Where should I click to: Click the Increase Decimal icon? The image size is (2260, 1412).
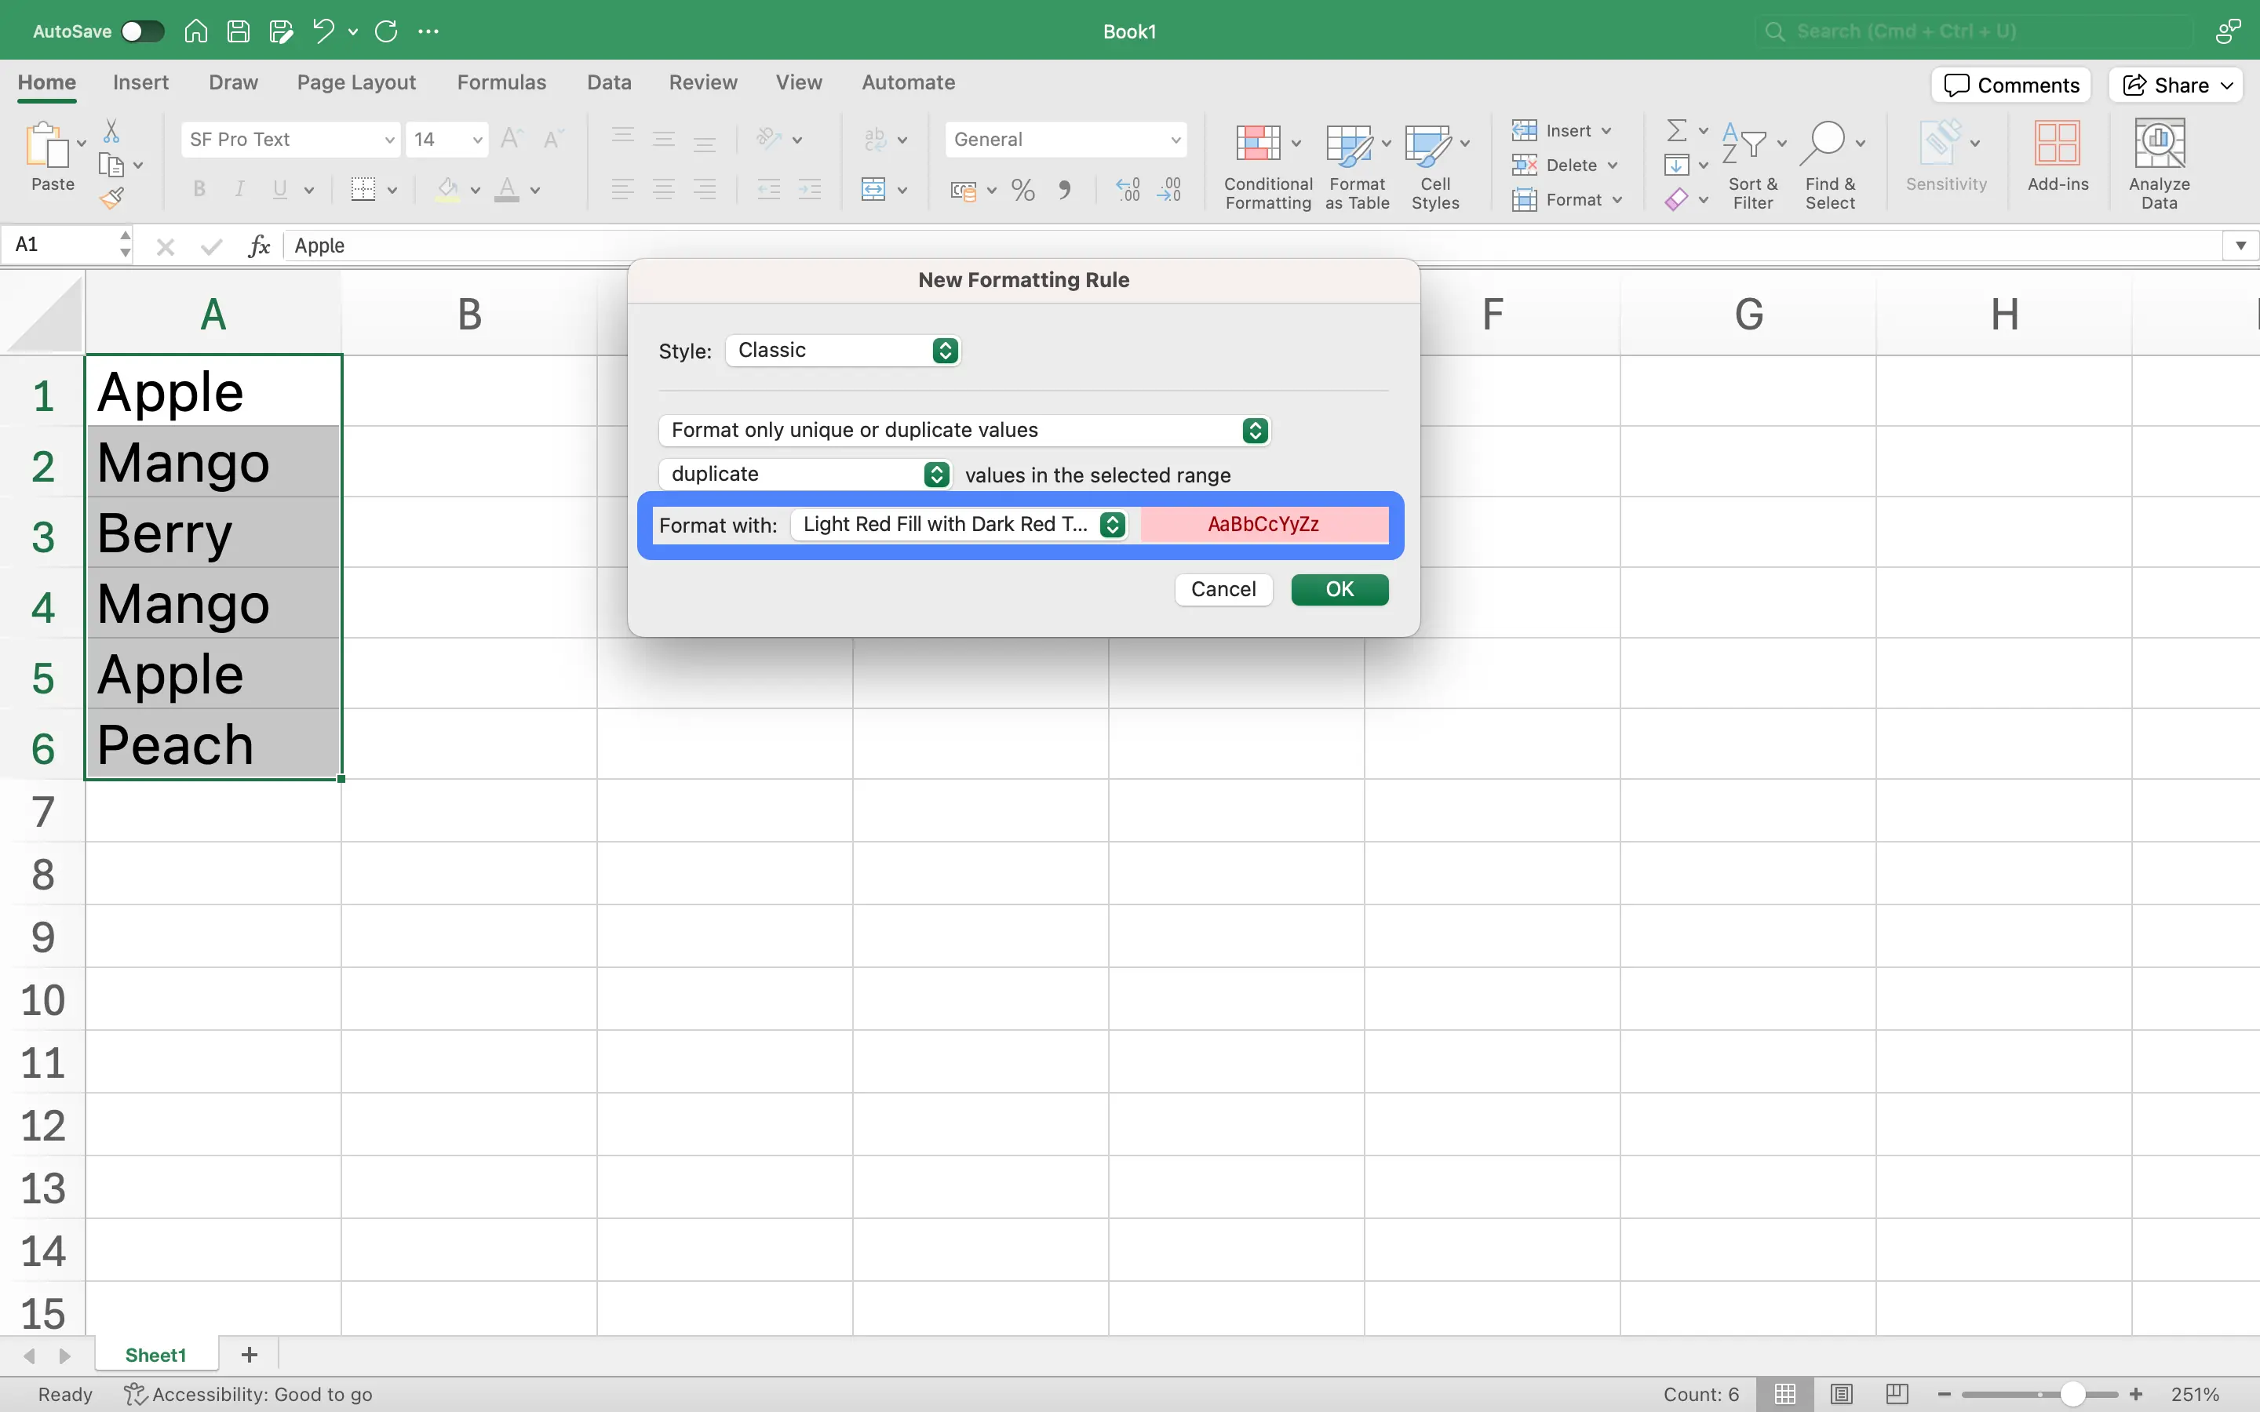pyautogui.click(x=1128, y=190)
